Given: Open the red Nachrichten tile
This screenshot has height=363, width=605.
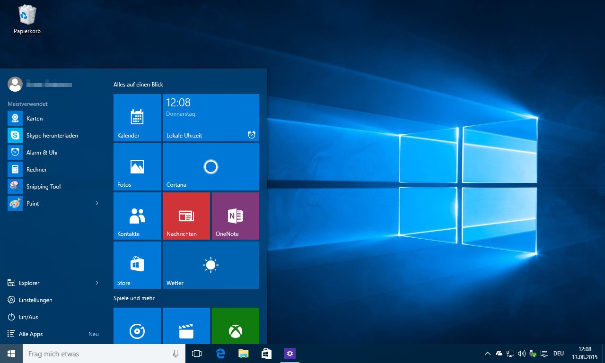Looking at the screenshot, I should pyautogui.click(x=186, y=216).
